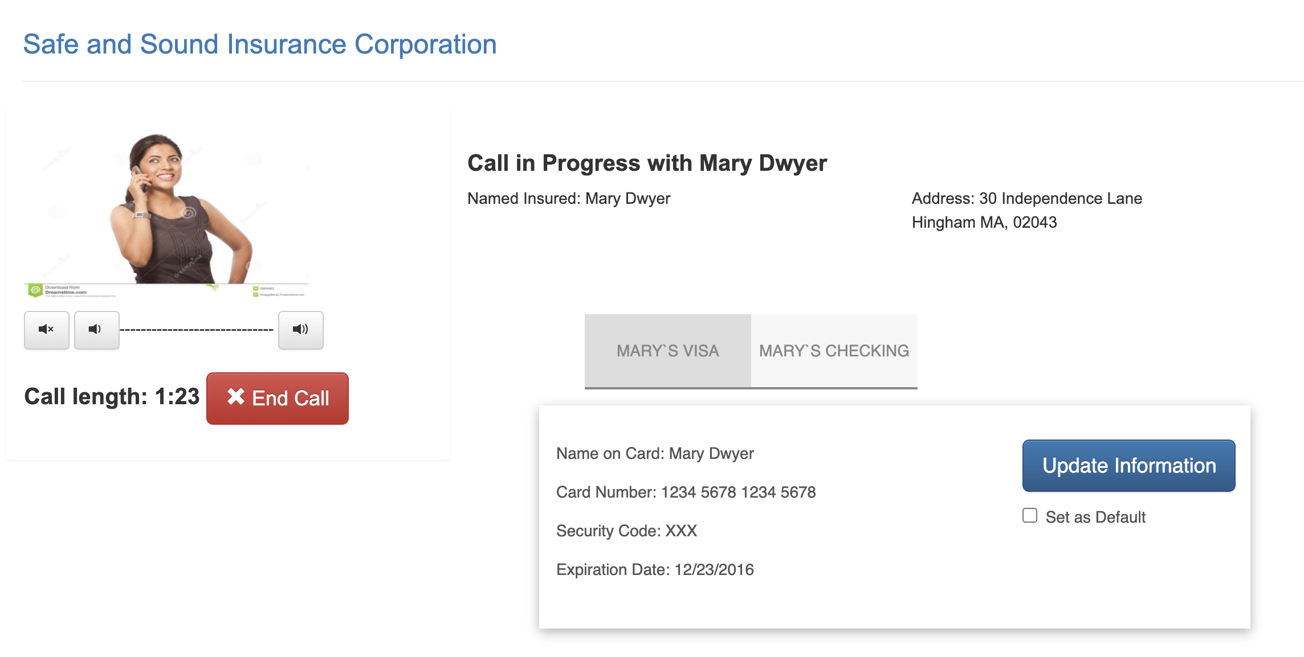Click the Call length: 1:23 timer
The image size is (1304, 657).
[112, 396]
